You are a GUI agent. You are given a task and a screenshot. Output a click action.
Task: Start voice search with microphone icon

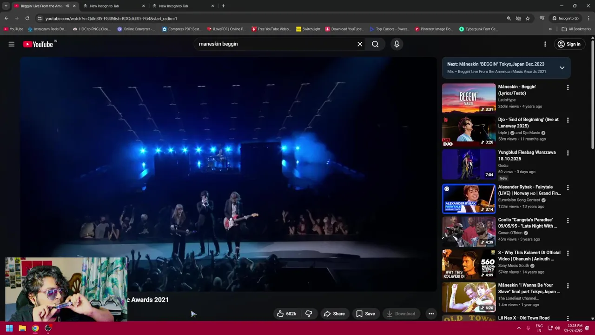397,44
